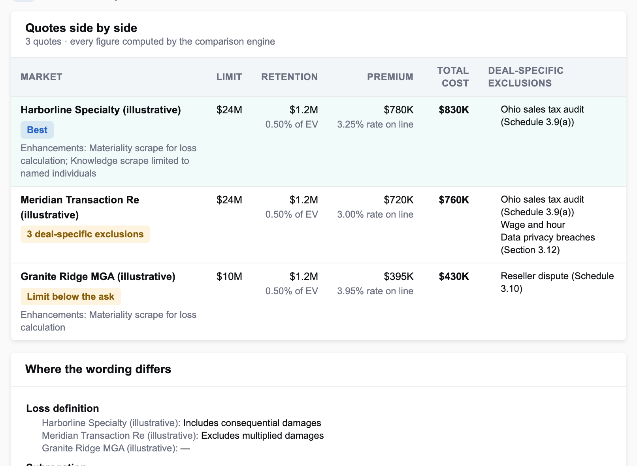Click the 3.00% rate on line text
This screenshot has height=466, width=637.
(x=375, y=214)
